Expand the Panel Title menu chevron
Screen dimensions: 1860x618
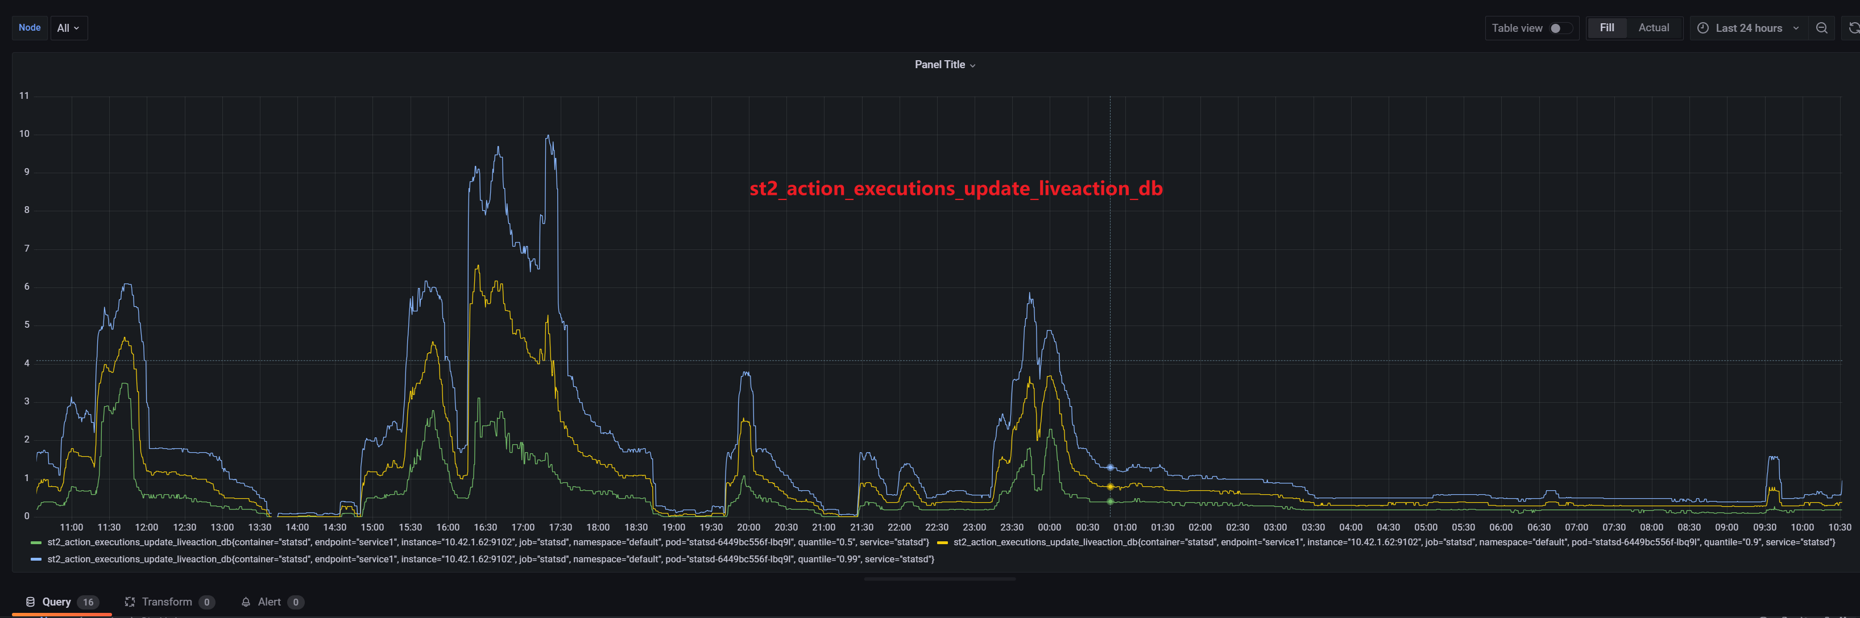click(972, 66)
